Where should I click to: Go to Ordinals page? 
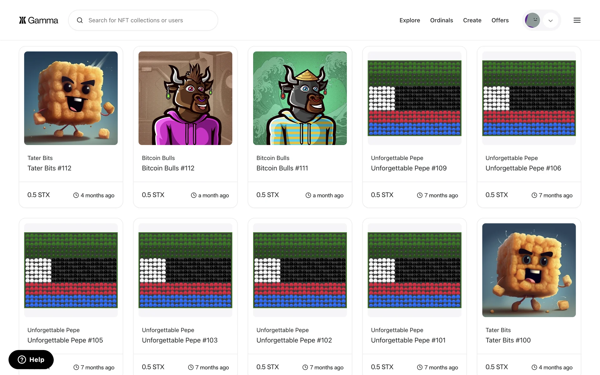pos(441,20)
